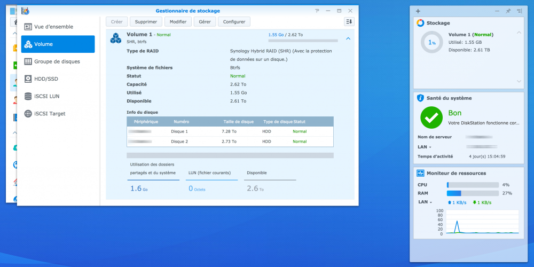Select the Disque 2 row
The height and width of the screenshot is (267, 534).
click(230, 142)
